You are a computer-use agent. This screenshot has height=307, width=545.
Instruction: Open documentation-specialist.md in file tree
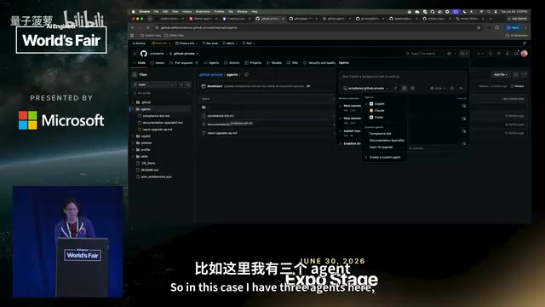163,123
